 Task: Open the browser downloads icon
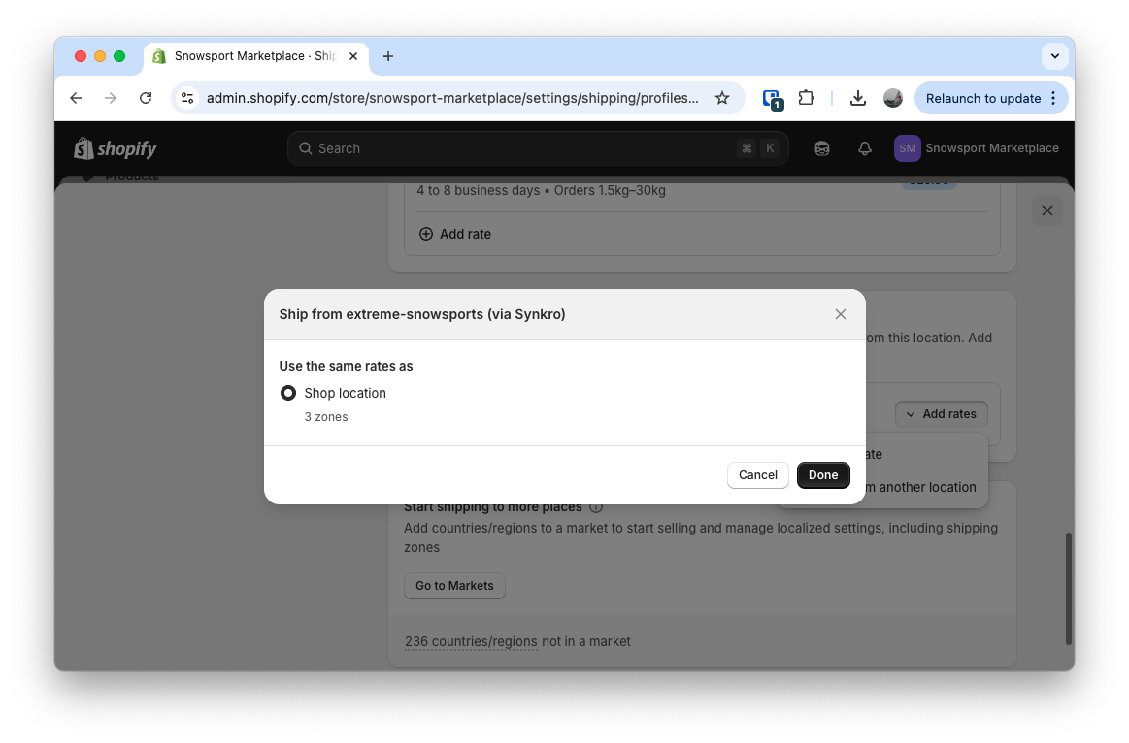tap(858, 98)
